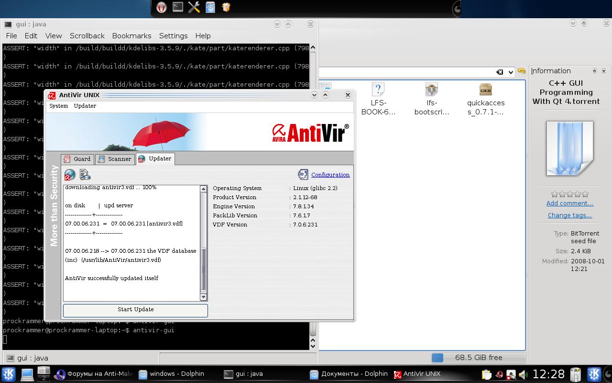Open the terminal launcher in the top panel
The image size is (612, 383).
[178, 7]
